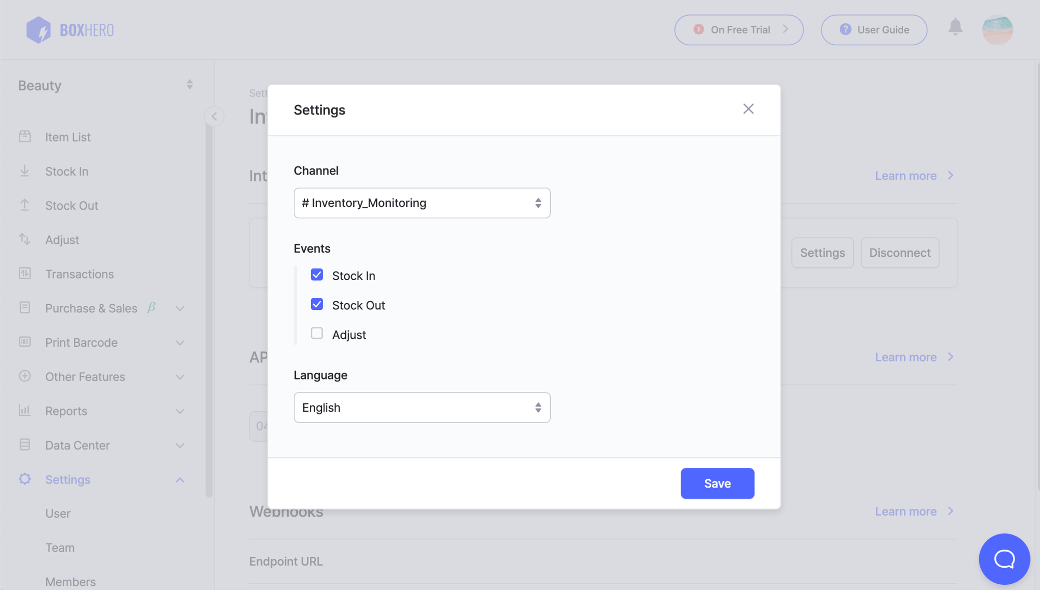Click the Print Barcode sidebar icon

tap(24, 342)
